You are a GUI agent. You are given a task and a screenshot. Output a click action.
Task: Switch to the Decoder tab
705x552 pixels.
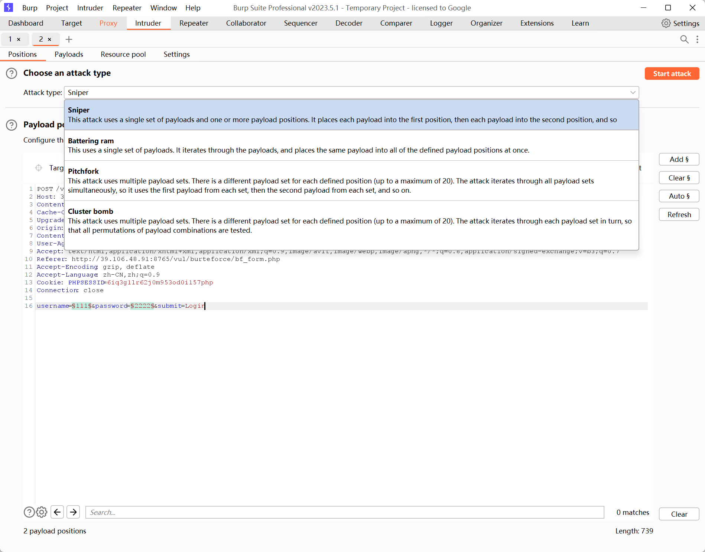349,23
